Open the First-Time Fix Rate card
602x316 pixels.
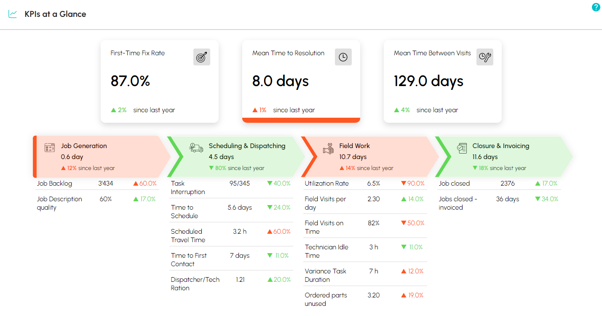pyautogui.click(x=160, y=81)
